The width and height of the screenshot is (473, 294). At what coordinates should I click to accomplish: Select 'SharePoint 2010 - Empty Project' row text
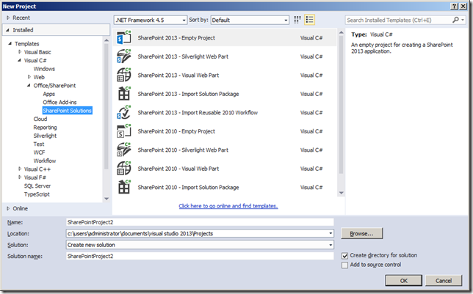click(x=176, y=131)
